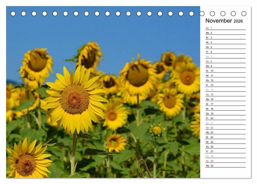Click the November 2026 month heading
The width and height of the screenshot is (257, 184).
pyautogui.click(x=224, y=21)
